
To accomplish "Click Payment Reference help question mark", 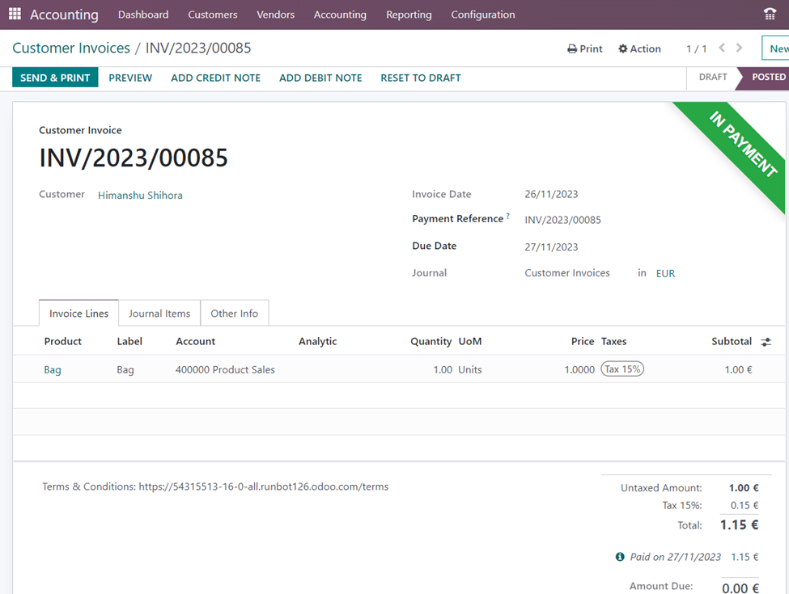I will tap(508, 216).
